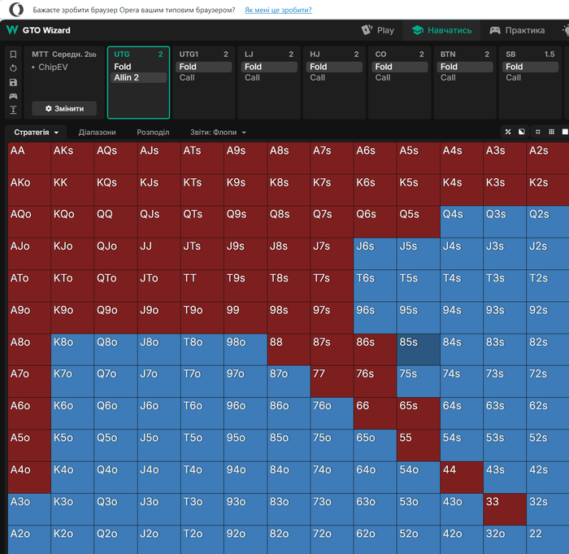
Task: Select Fold for UTG
Action: click(138, 67)
